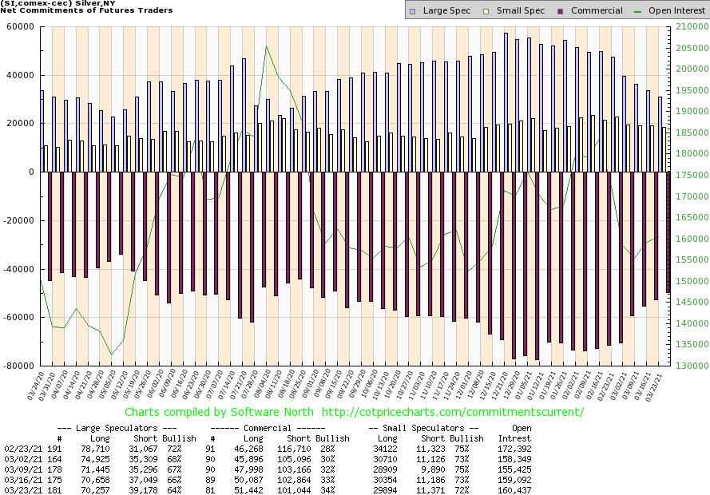Select the '(SI,comex-cec) Silver,NY' heading
710x495 pixels.
(x=58, y=3)
